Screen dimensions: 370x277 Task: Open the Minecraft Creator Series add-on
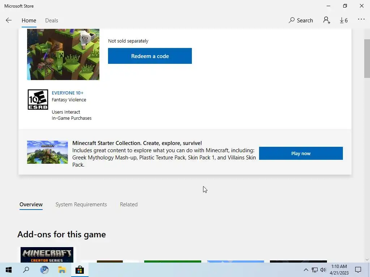pos(47,255)
